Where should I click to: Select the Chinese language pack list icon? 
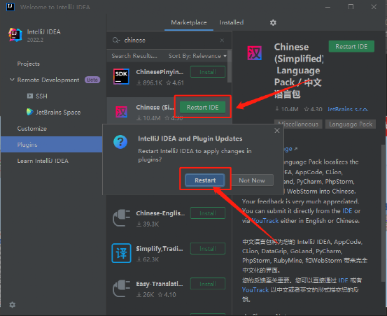[121, 112]
